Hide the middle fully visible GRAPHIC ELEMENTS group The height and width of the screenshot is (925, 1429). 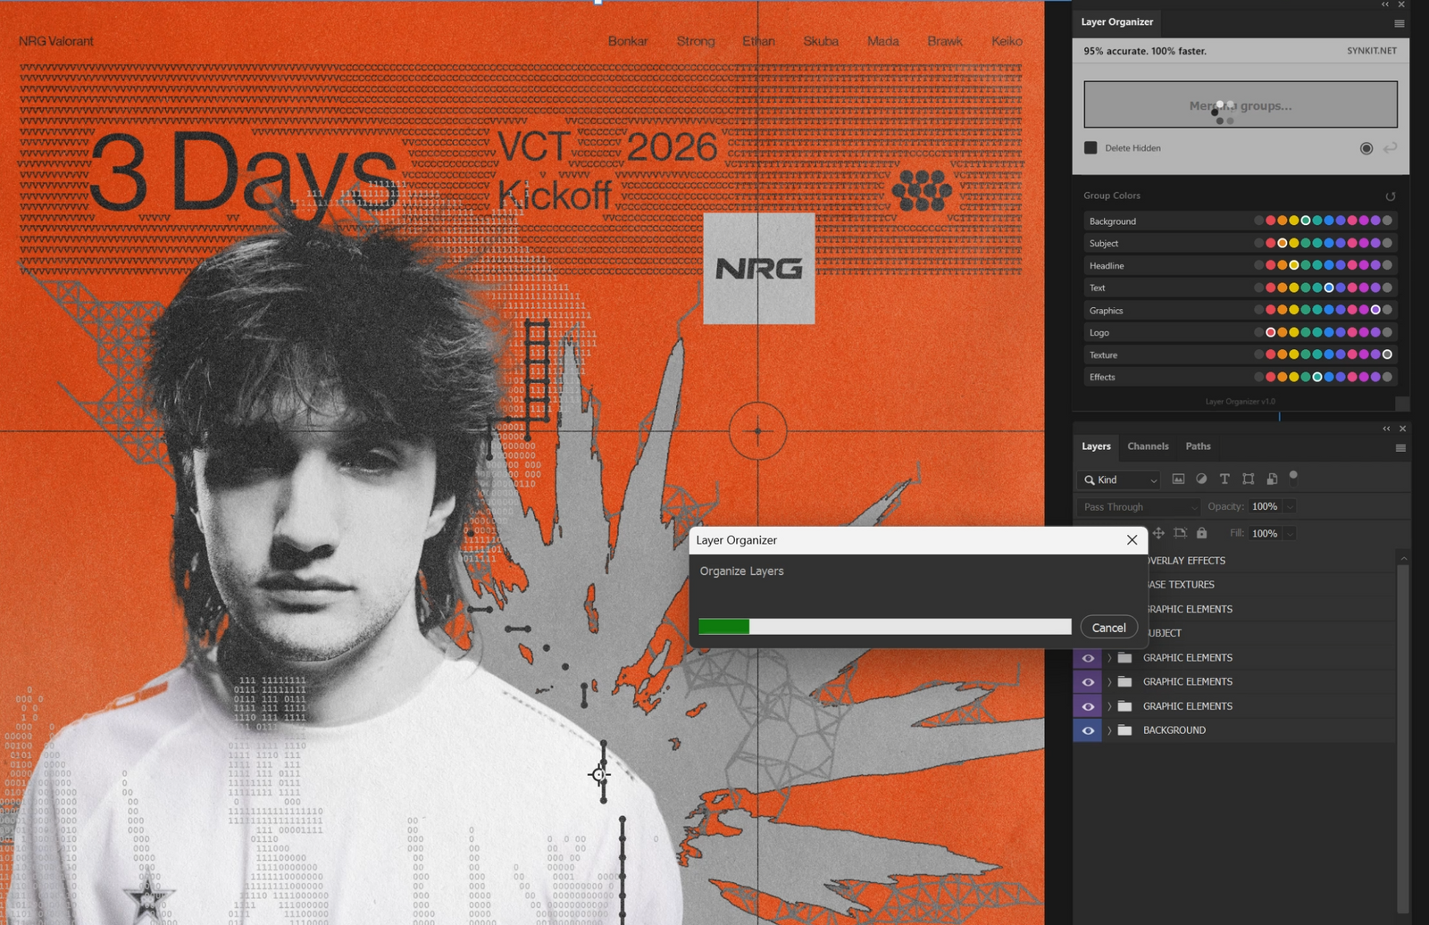(x=1088, y=682)
